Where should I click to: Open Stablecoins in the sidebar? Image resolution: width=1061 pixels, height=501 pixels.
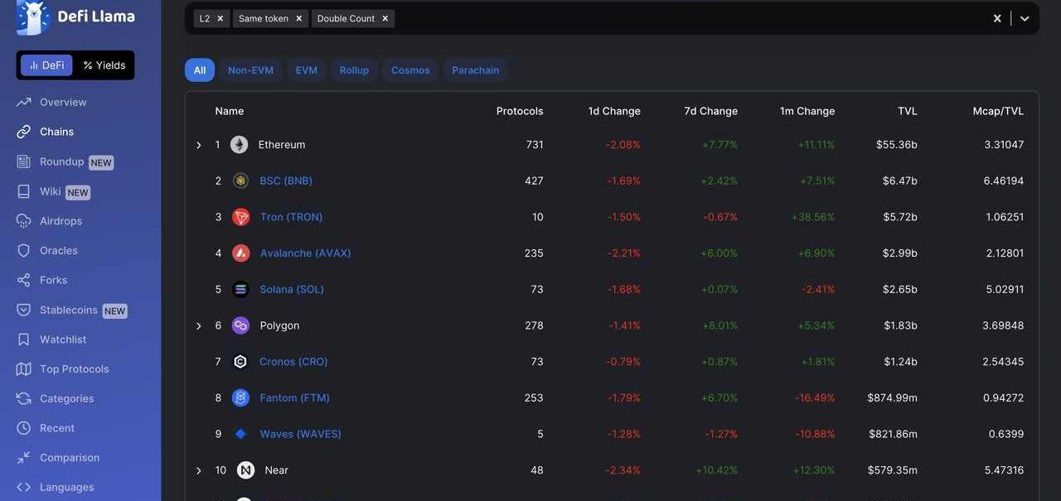[69, 310]
